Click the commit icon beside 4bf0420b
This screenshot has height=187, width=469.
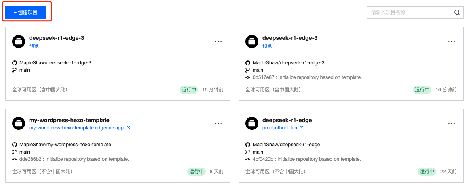coord(248,159)
